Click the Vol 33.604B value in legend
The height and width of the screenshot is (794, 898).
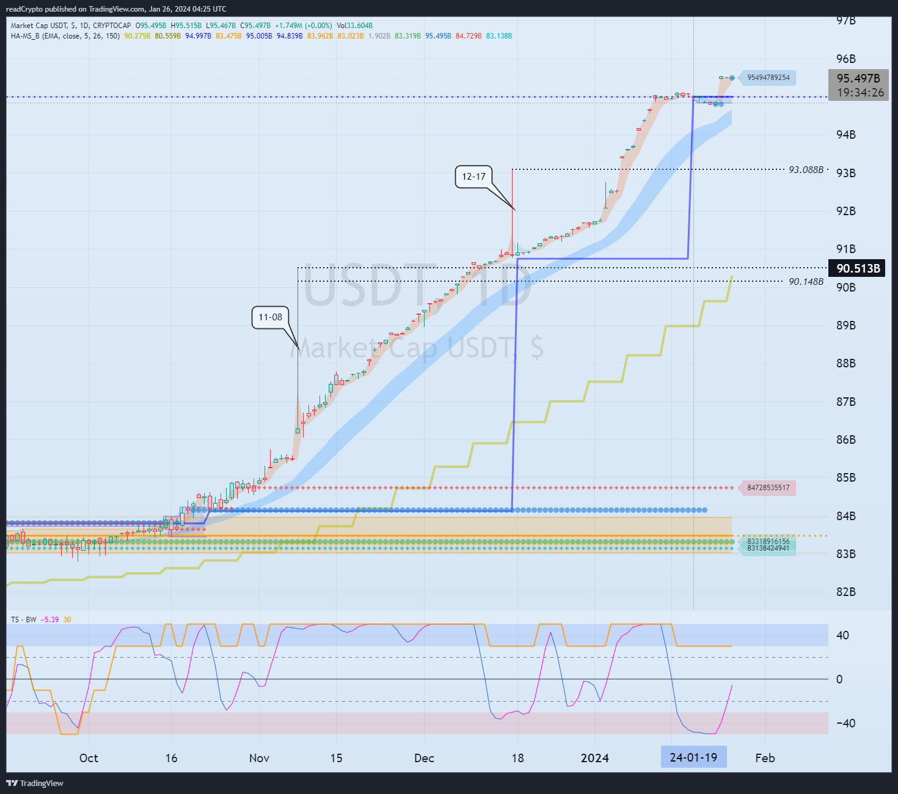(x=355, y=26)
